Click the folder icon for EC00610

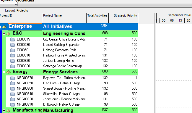[13, 55]
